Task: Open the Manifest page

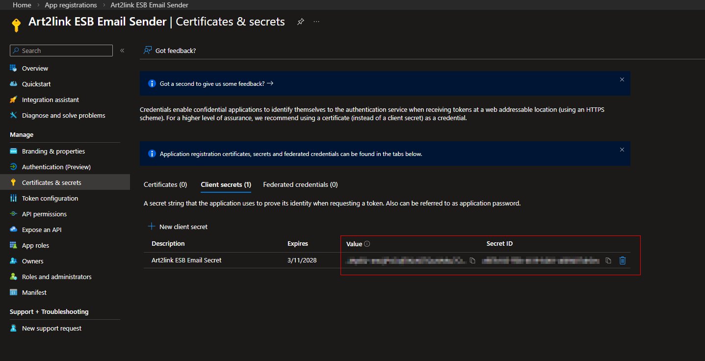Action: point(34,292)
